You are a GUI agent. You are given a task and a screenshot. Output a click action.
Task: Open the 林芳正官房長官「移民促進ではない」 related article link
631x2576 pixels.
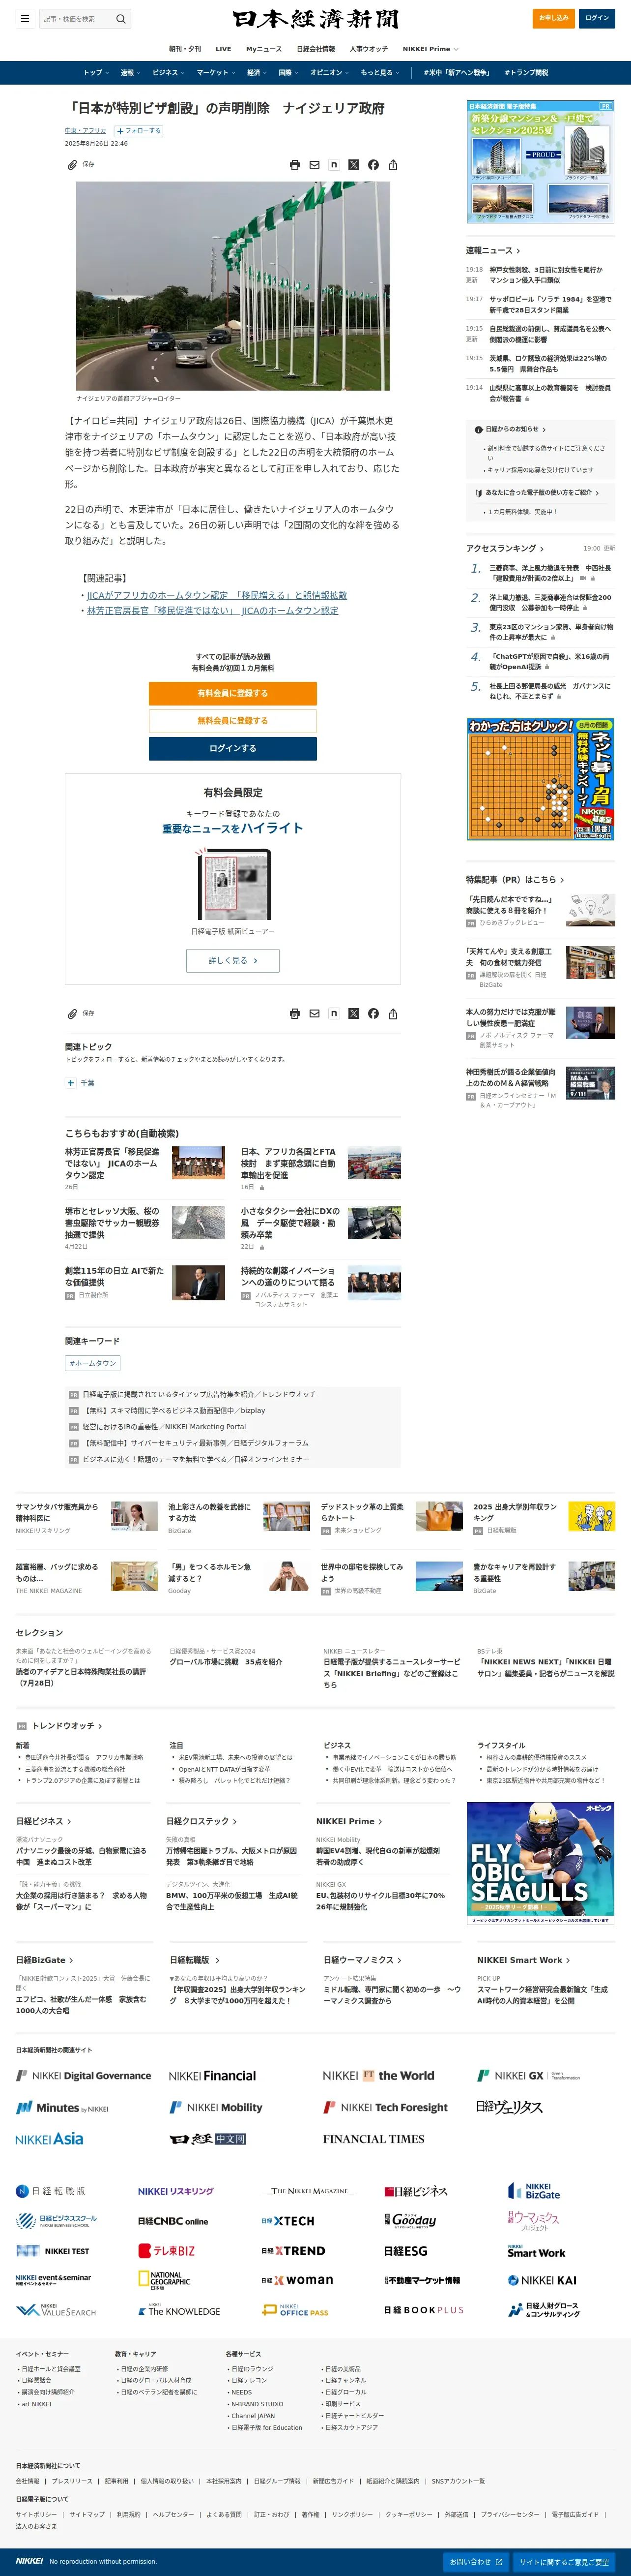(213, 610)
